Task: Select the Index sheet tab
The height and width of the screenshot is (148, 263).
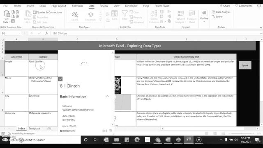Action: 21,128
